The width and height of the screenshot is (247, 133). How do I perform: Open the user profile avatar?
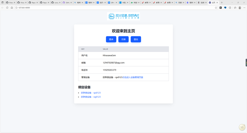coord(240,8)
